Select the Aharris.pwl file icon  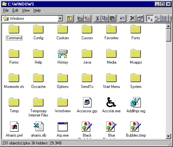14,127
